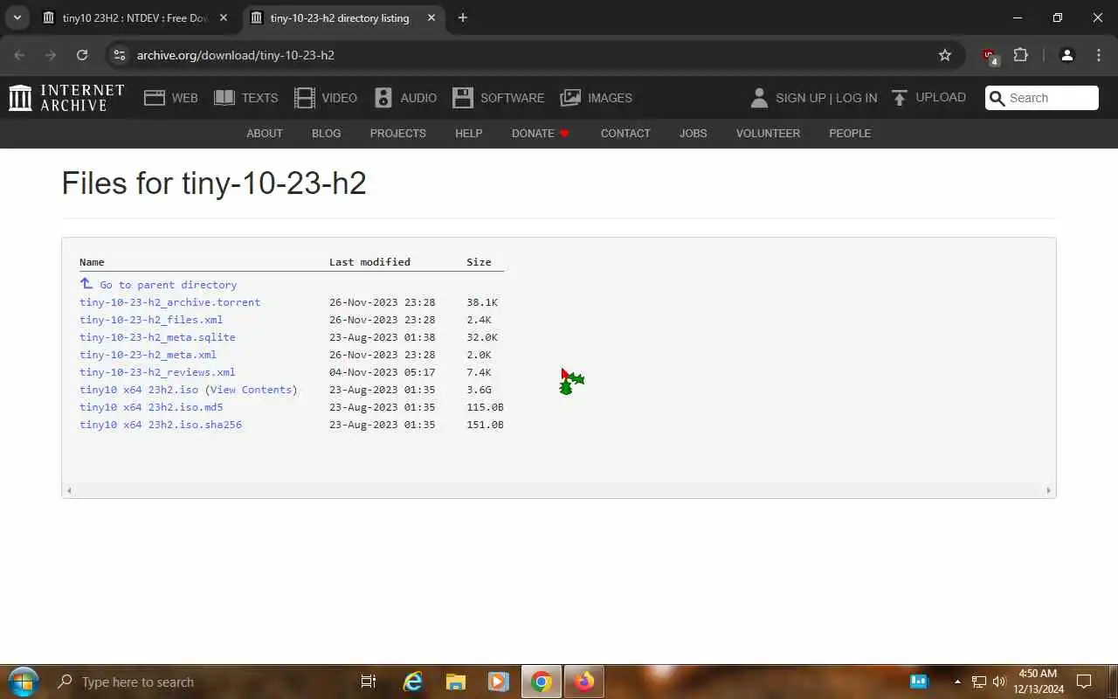Show hidden system tray icons

tap(957, 682)
